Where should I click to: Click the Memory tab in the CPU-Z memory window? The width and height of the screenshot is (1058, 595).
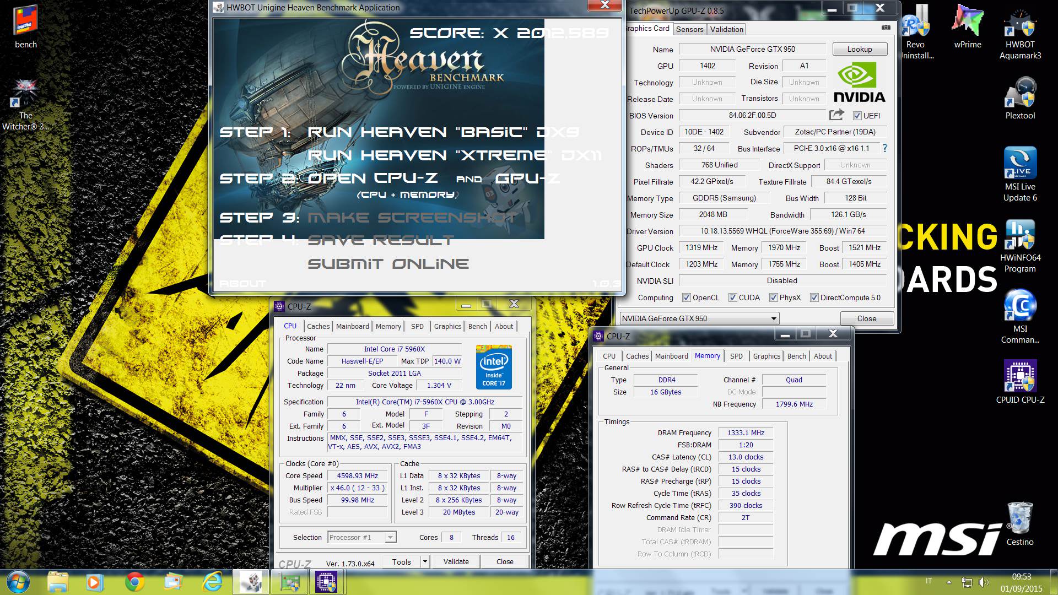(707, 356)
